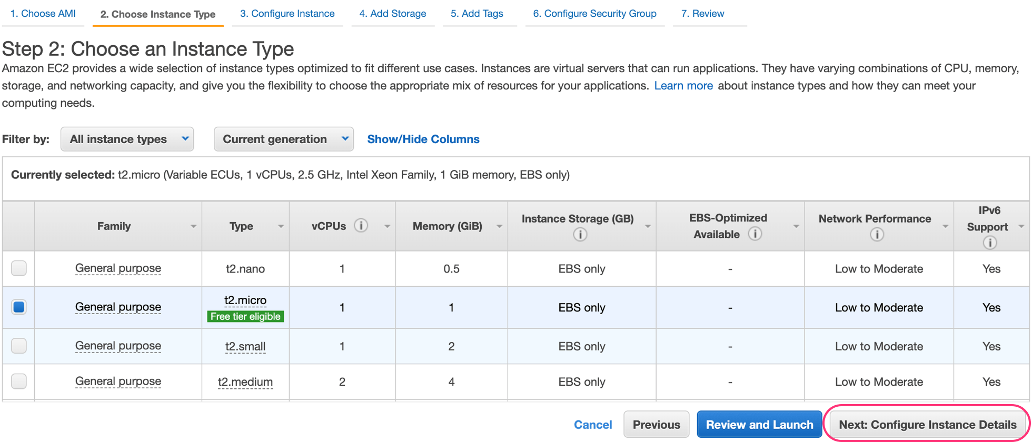This screenshot has width=1032, height=442.
Task: Click the Network Performance info icon
Action: (877, 235)
